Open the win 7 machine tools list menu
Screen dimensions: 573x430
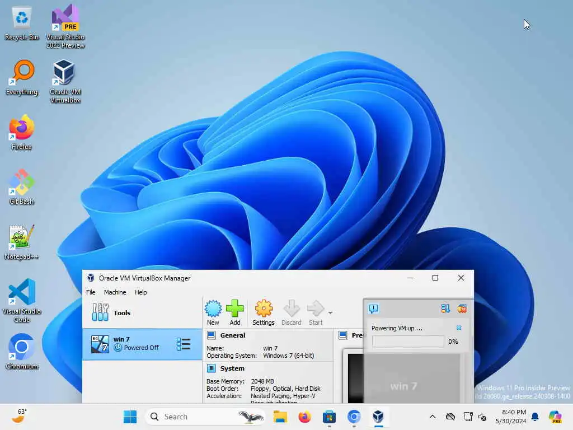[184, 344]
